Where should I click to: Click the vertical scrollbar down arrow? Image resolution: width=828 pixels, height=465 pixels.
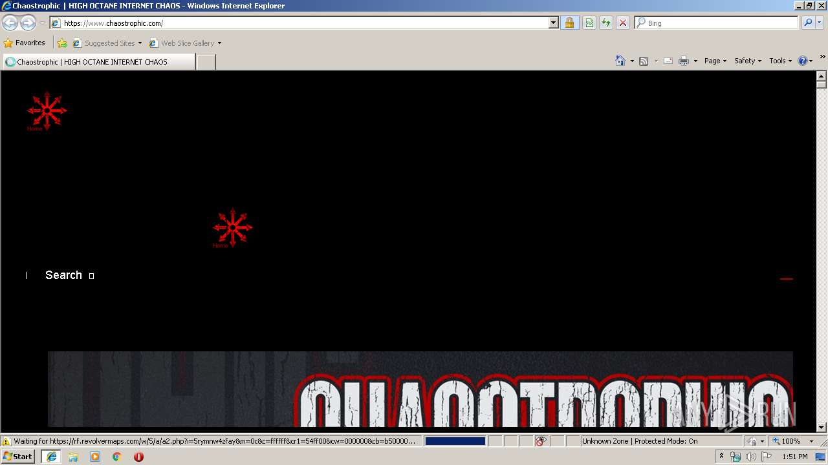pyautogui.click(x=822, y=427)
